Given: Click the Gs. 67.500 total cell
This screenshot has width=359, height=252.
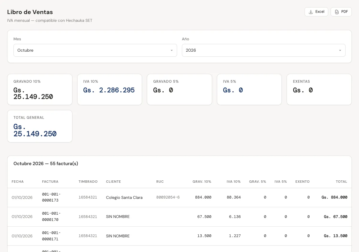Looking at the screenshot, I should click(x=336, y=217).
